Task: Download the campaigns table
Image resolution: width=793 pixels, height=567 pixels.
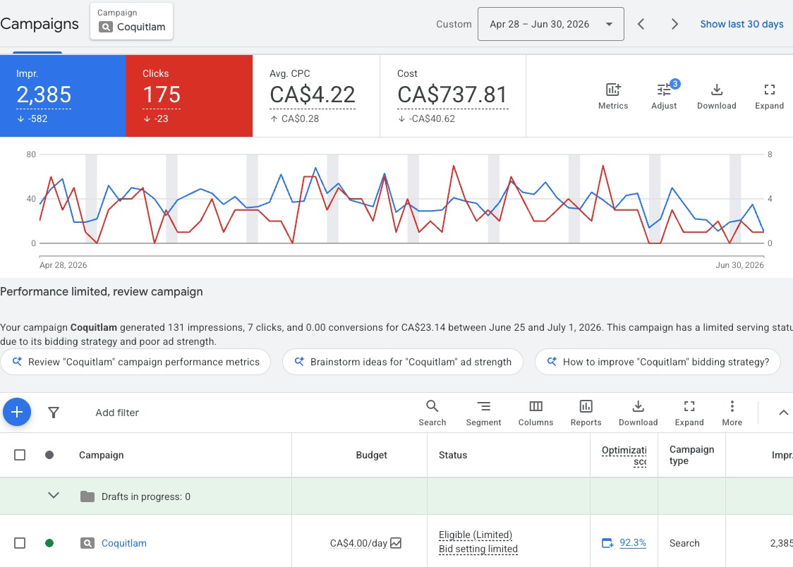Action: (638, 413)
